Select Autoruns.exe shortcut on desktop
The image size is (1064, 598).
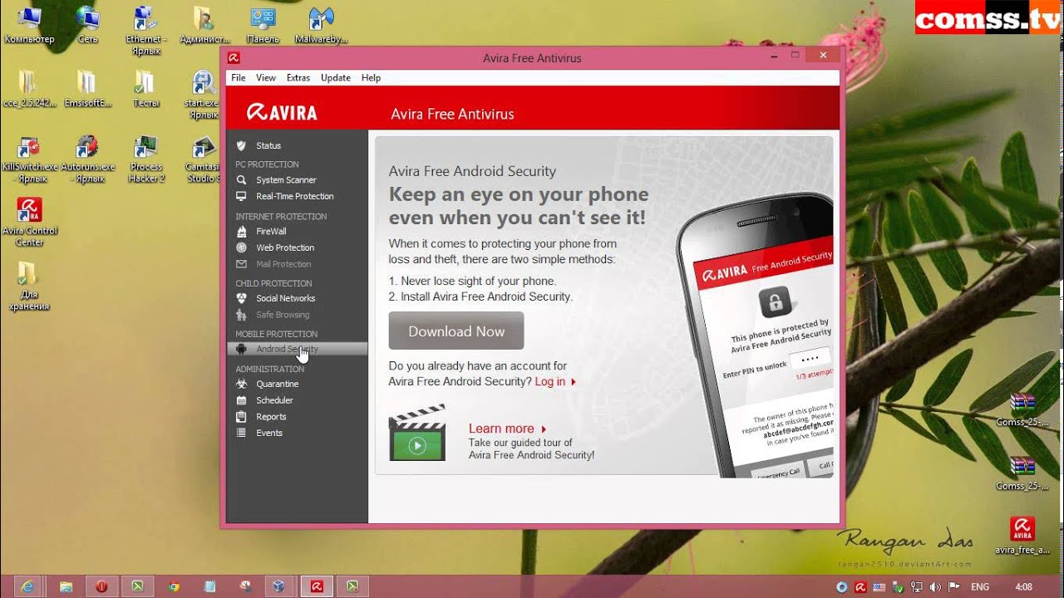pos(87,159)
